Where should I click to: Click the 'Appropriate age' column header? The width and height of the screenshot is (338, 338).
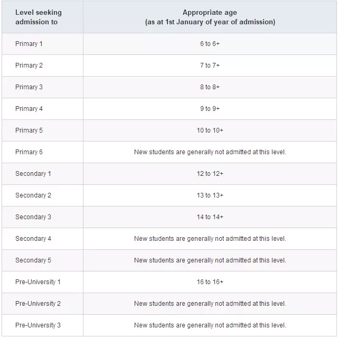pyautogui.click(x=210, y=17)
